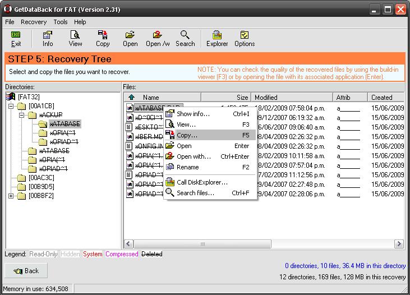Select the [00BBF2] folder in the tree
Viewport: 410px width, 295px height.
coord(41,196)
